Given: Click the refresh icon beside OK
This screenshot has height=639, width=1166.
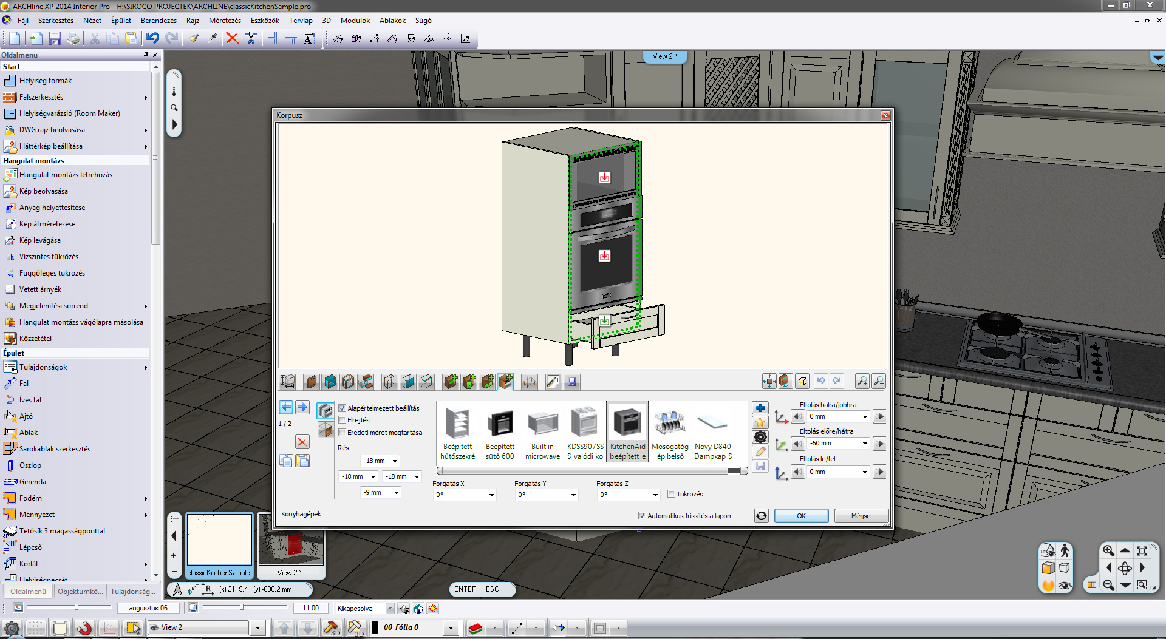Looking at the screenshot, I should (x=761, y=516).
